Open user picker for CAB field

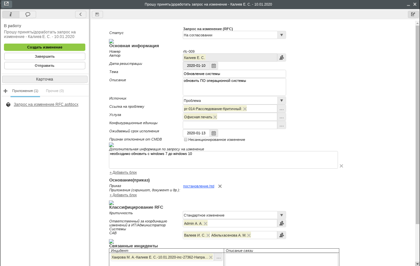coord(282,235)
